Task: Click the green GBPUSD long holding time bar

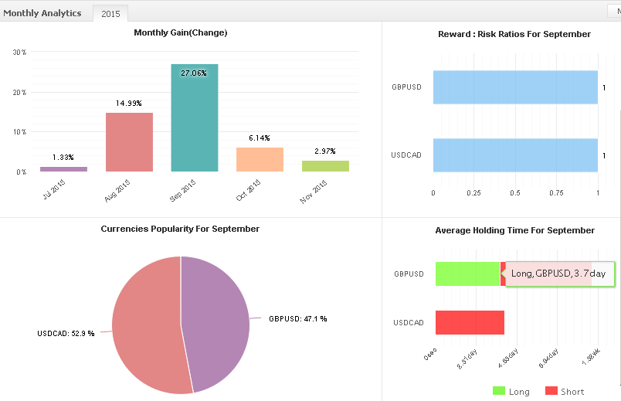Action: click(467, 274)
